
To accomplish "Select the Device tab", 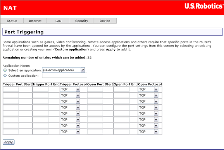I will 105,21.
